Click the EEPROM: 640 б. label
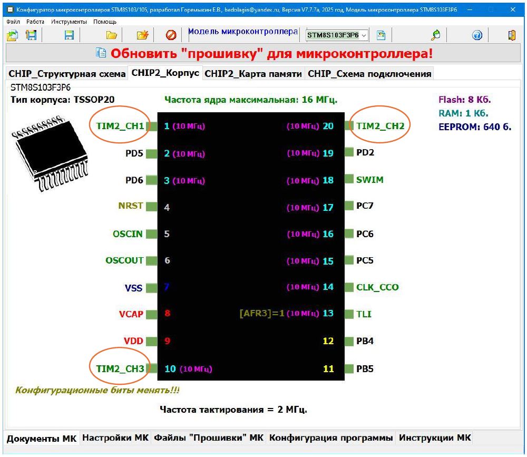Screen dimensions: 527x457 [475, 127]
